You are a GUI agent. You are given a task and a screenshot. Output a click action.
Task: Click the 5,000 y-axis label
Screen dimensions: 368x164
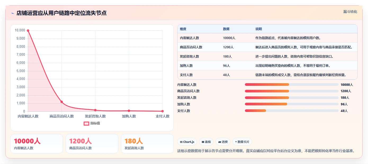(x=21, y=71)
